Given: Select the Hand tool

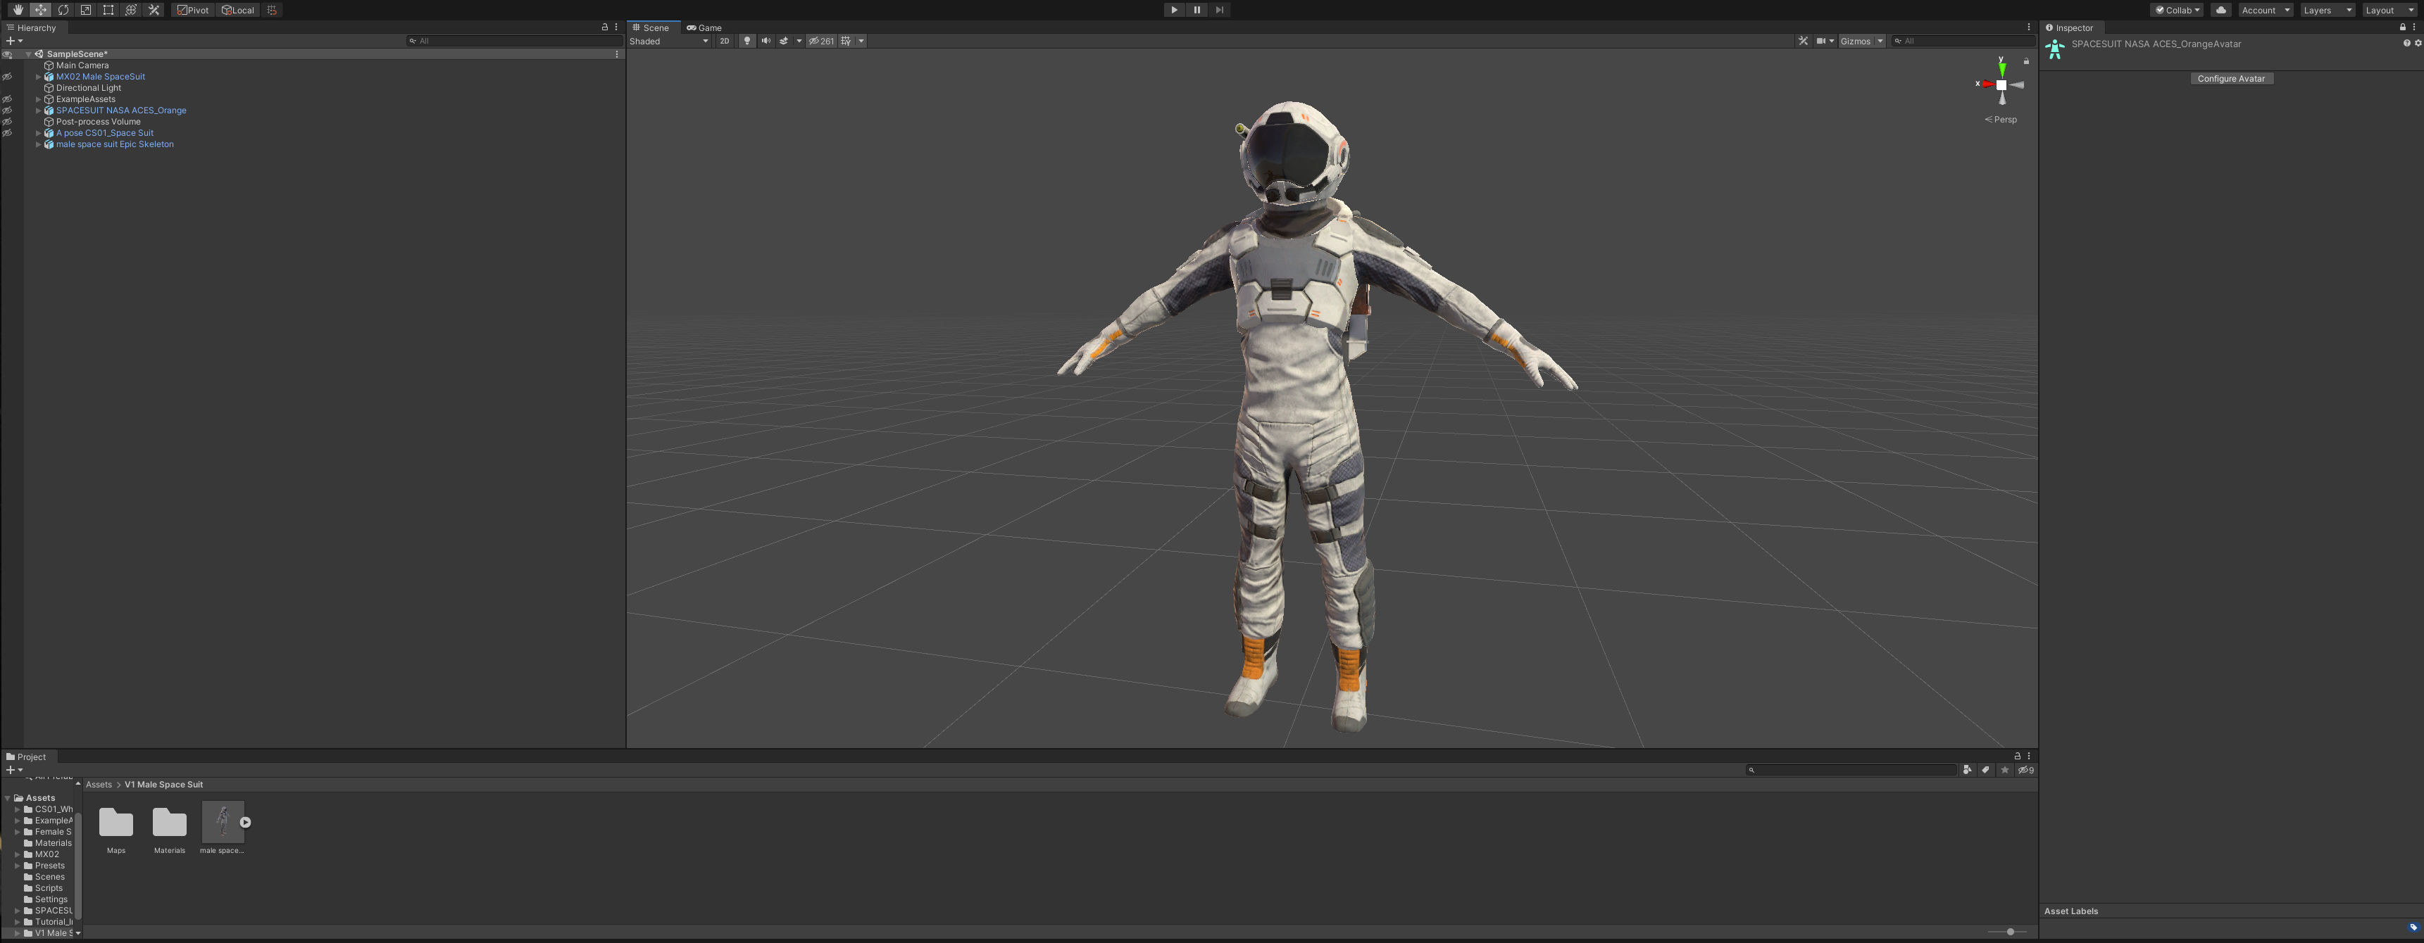Looking at the screenshot, I should pyautogui.click(x=17, y=9).
